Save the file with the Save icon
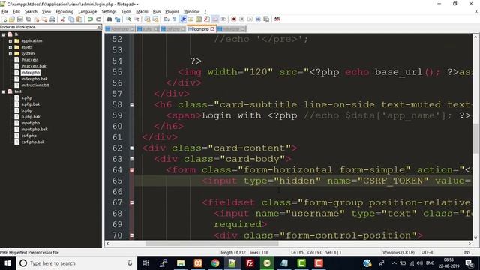The height and width of the screenshot is (270, 480). tap(20, 19)
